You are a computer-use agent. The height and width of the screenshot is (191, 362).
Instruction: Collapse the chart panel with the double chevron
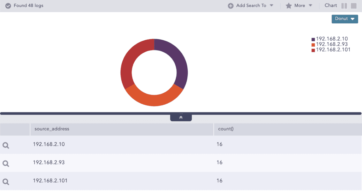tap(181, 117)
